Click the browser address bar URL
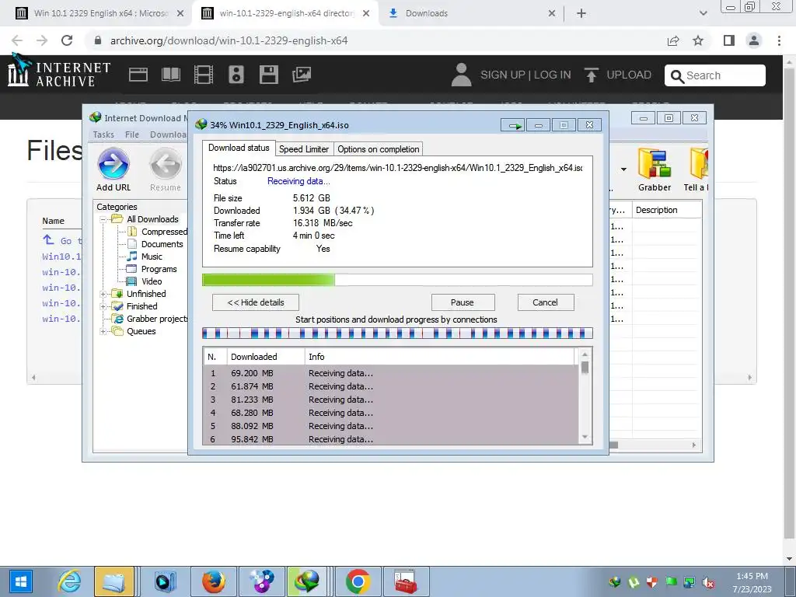 (x=229, y=40)
